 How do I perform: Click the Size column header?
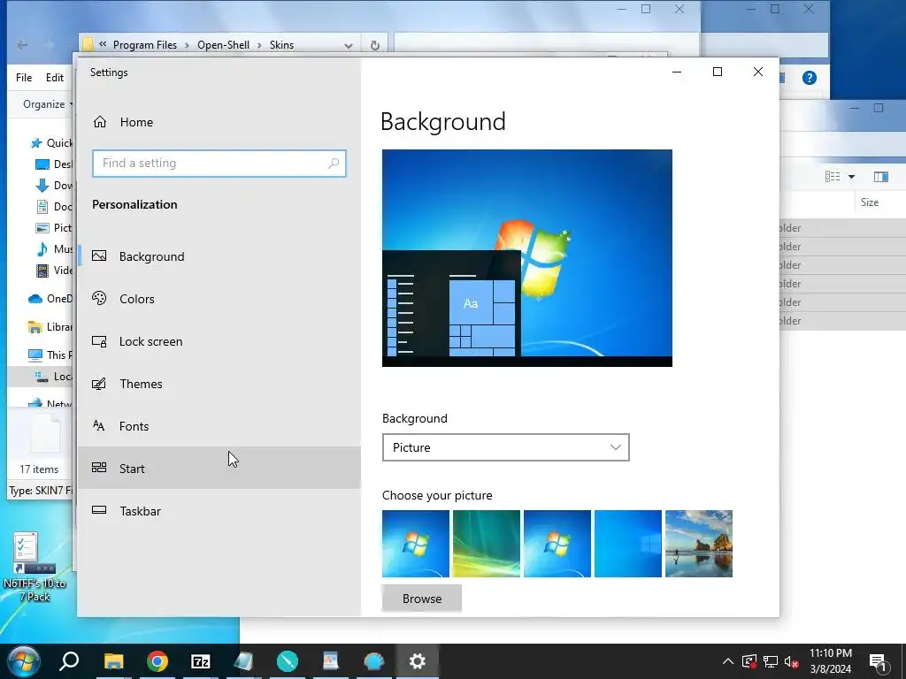(x=870, y=202)
